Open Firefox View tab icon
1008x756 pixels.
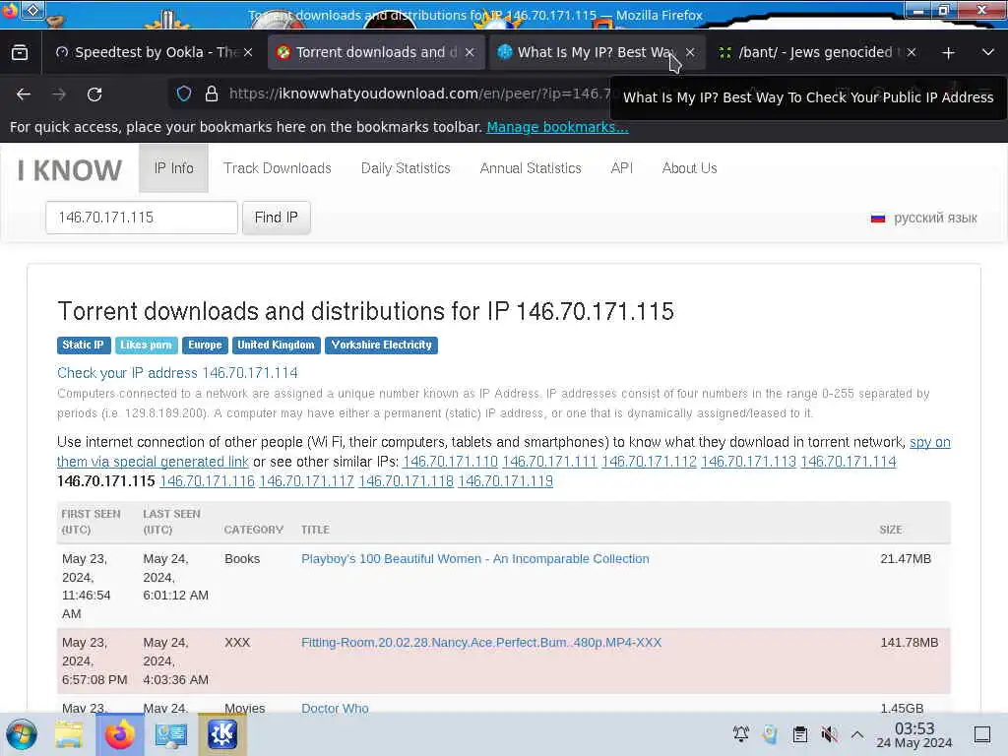20,52
